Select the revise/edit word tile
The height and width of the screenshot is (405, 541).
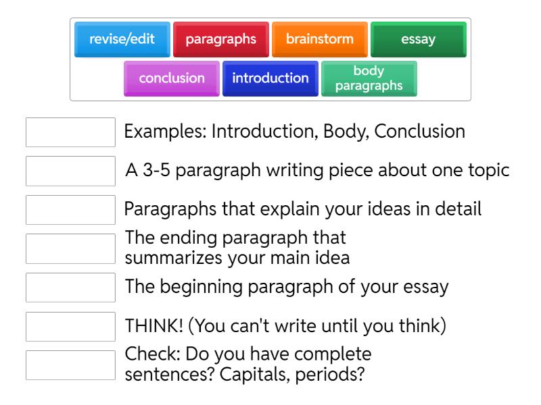123,39
